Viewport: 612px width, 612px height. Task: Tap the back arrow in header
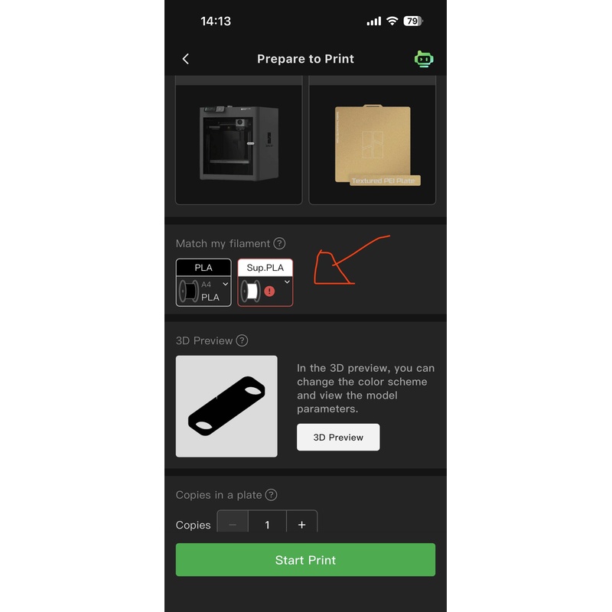coord(186,59)
